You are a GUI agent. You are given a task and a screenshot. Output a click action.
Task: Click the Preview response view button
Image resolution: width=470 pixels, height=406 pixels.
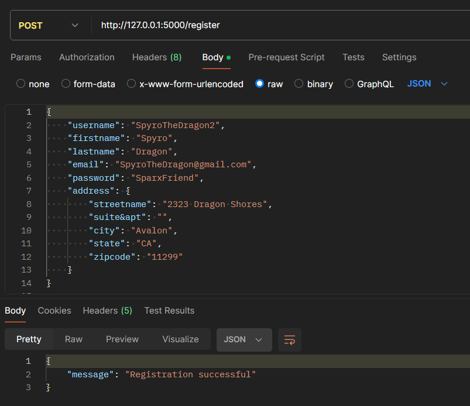pos(122,339)
